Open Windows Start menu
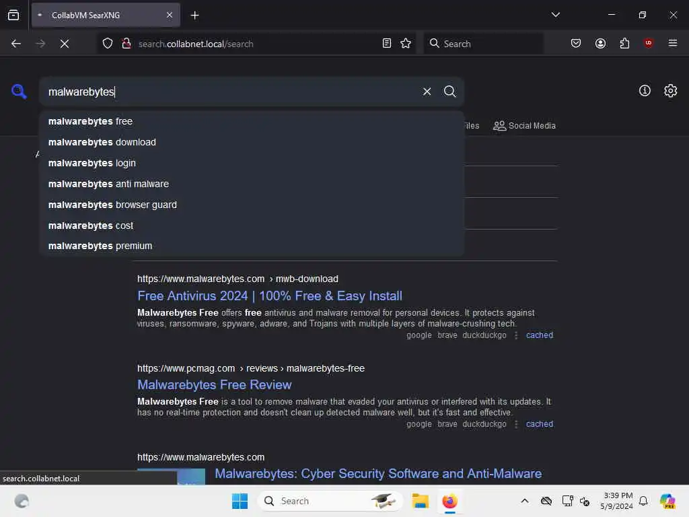The width and height of the screenshot is (689, 517). (x=240, y=501)
